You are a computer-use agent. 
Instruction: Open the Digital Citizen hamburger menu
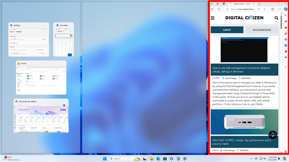[212, 18]
